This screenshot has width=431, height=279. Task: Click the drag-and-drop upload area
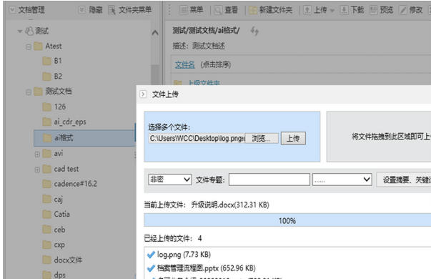pyautogui.click(x=379, y=137)
